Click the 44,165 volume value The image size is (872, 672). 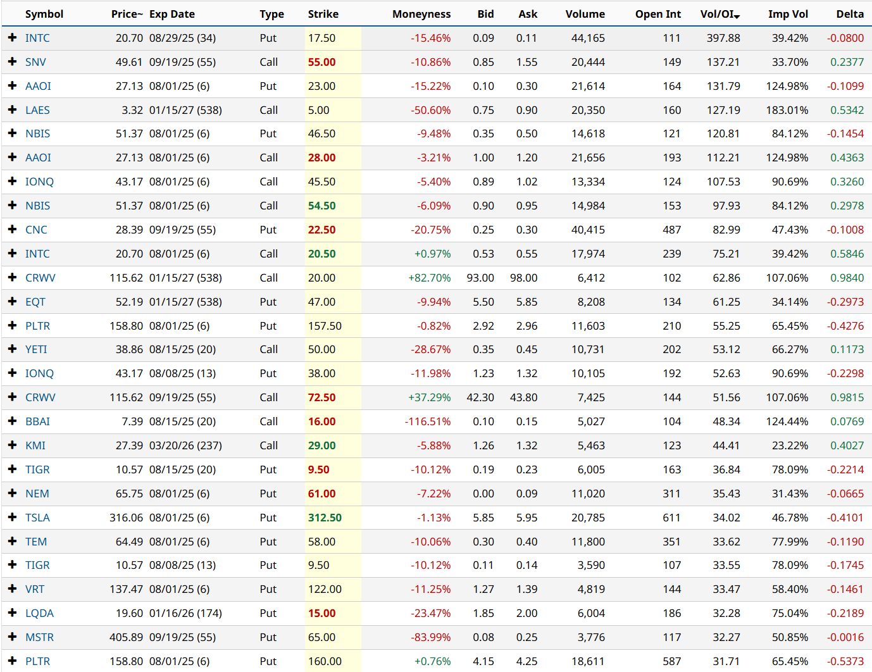(x=588, y=38)
